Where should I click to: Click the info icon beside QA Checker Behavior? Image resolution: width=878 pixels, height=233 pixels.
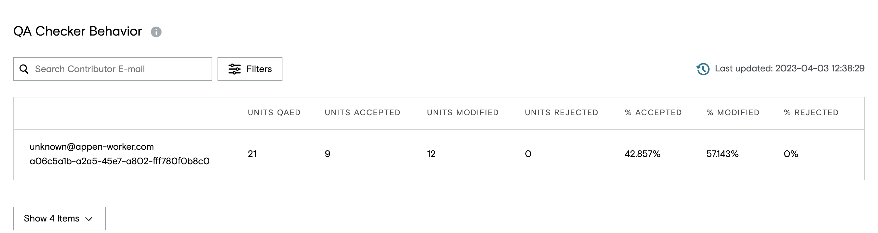[156, 32]
